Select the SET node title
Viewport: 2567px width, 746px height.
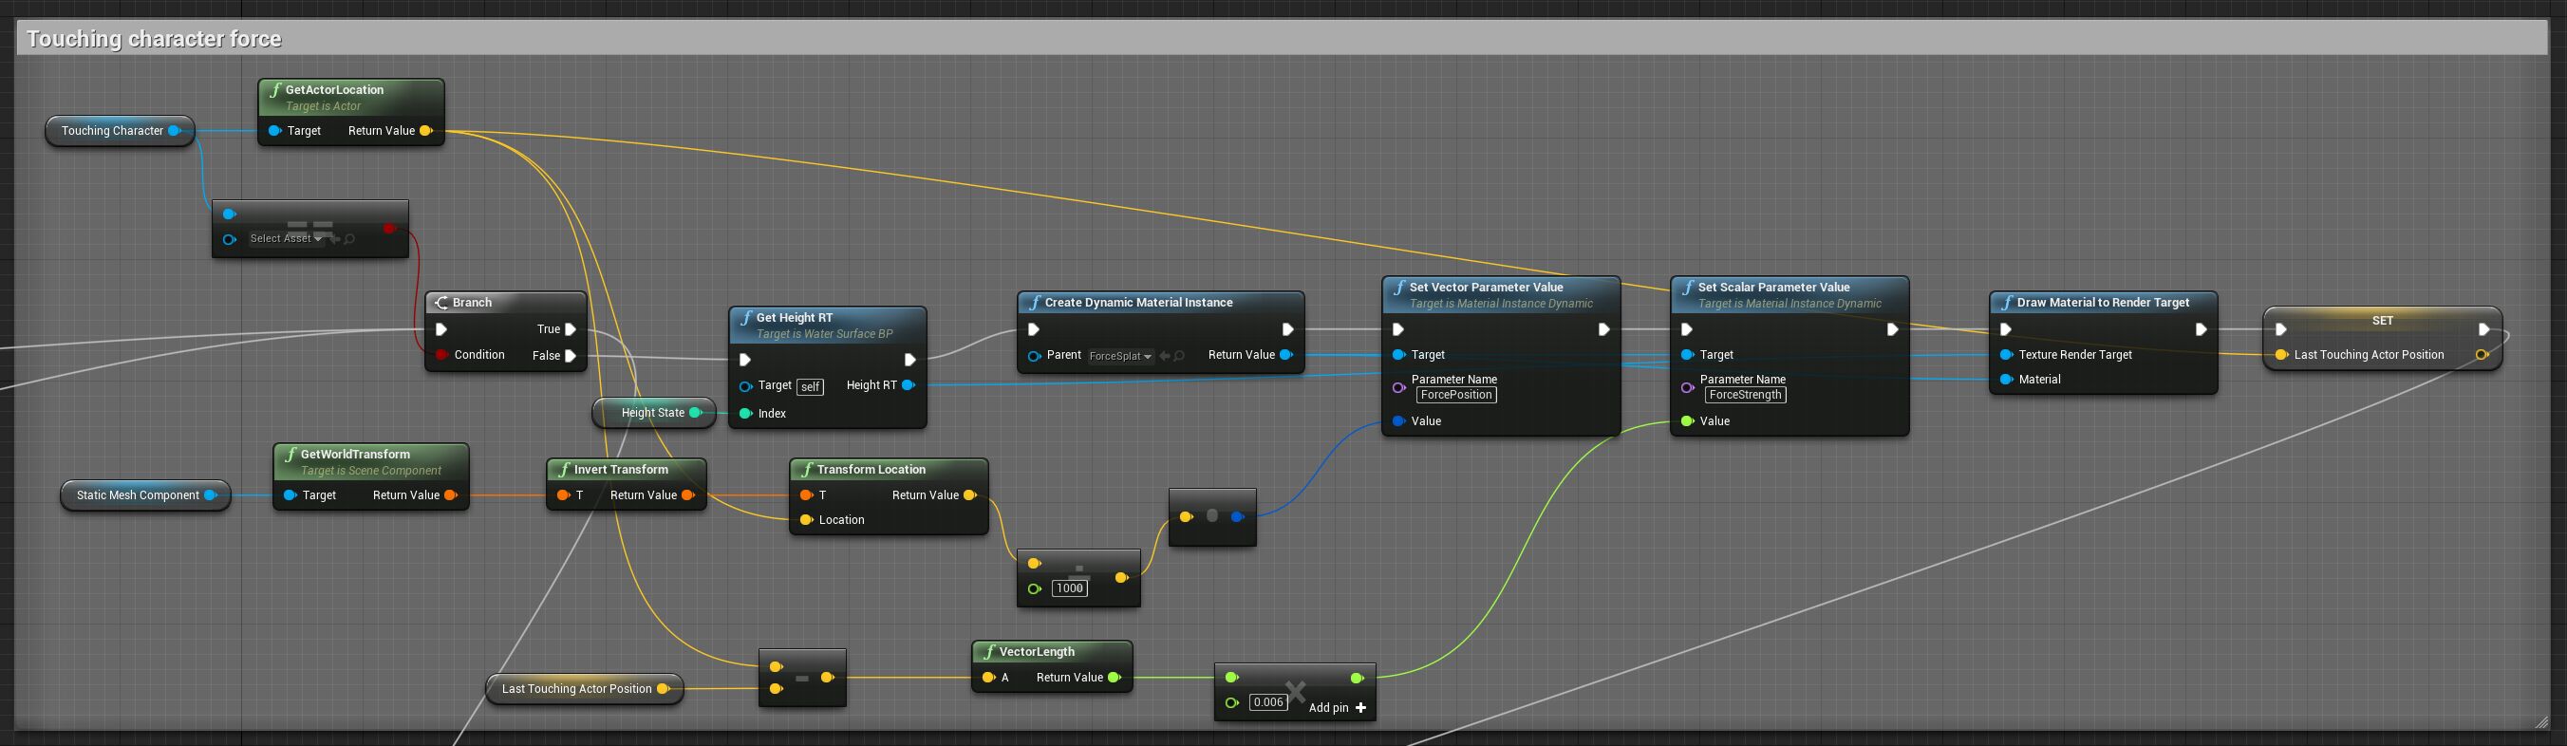coord(2382,321)
